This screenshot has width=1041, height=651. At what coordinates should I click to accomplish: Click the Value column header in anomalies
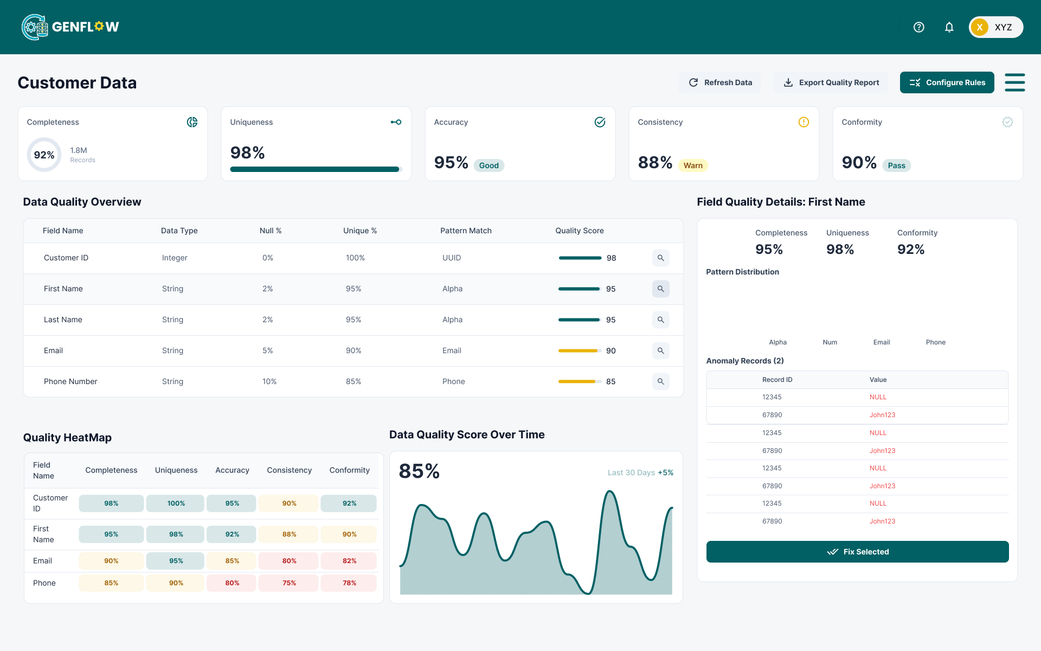pos(878,380)
